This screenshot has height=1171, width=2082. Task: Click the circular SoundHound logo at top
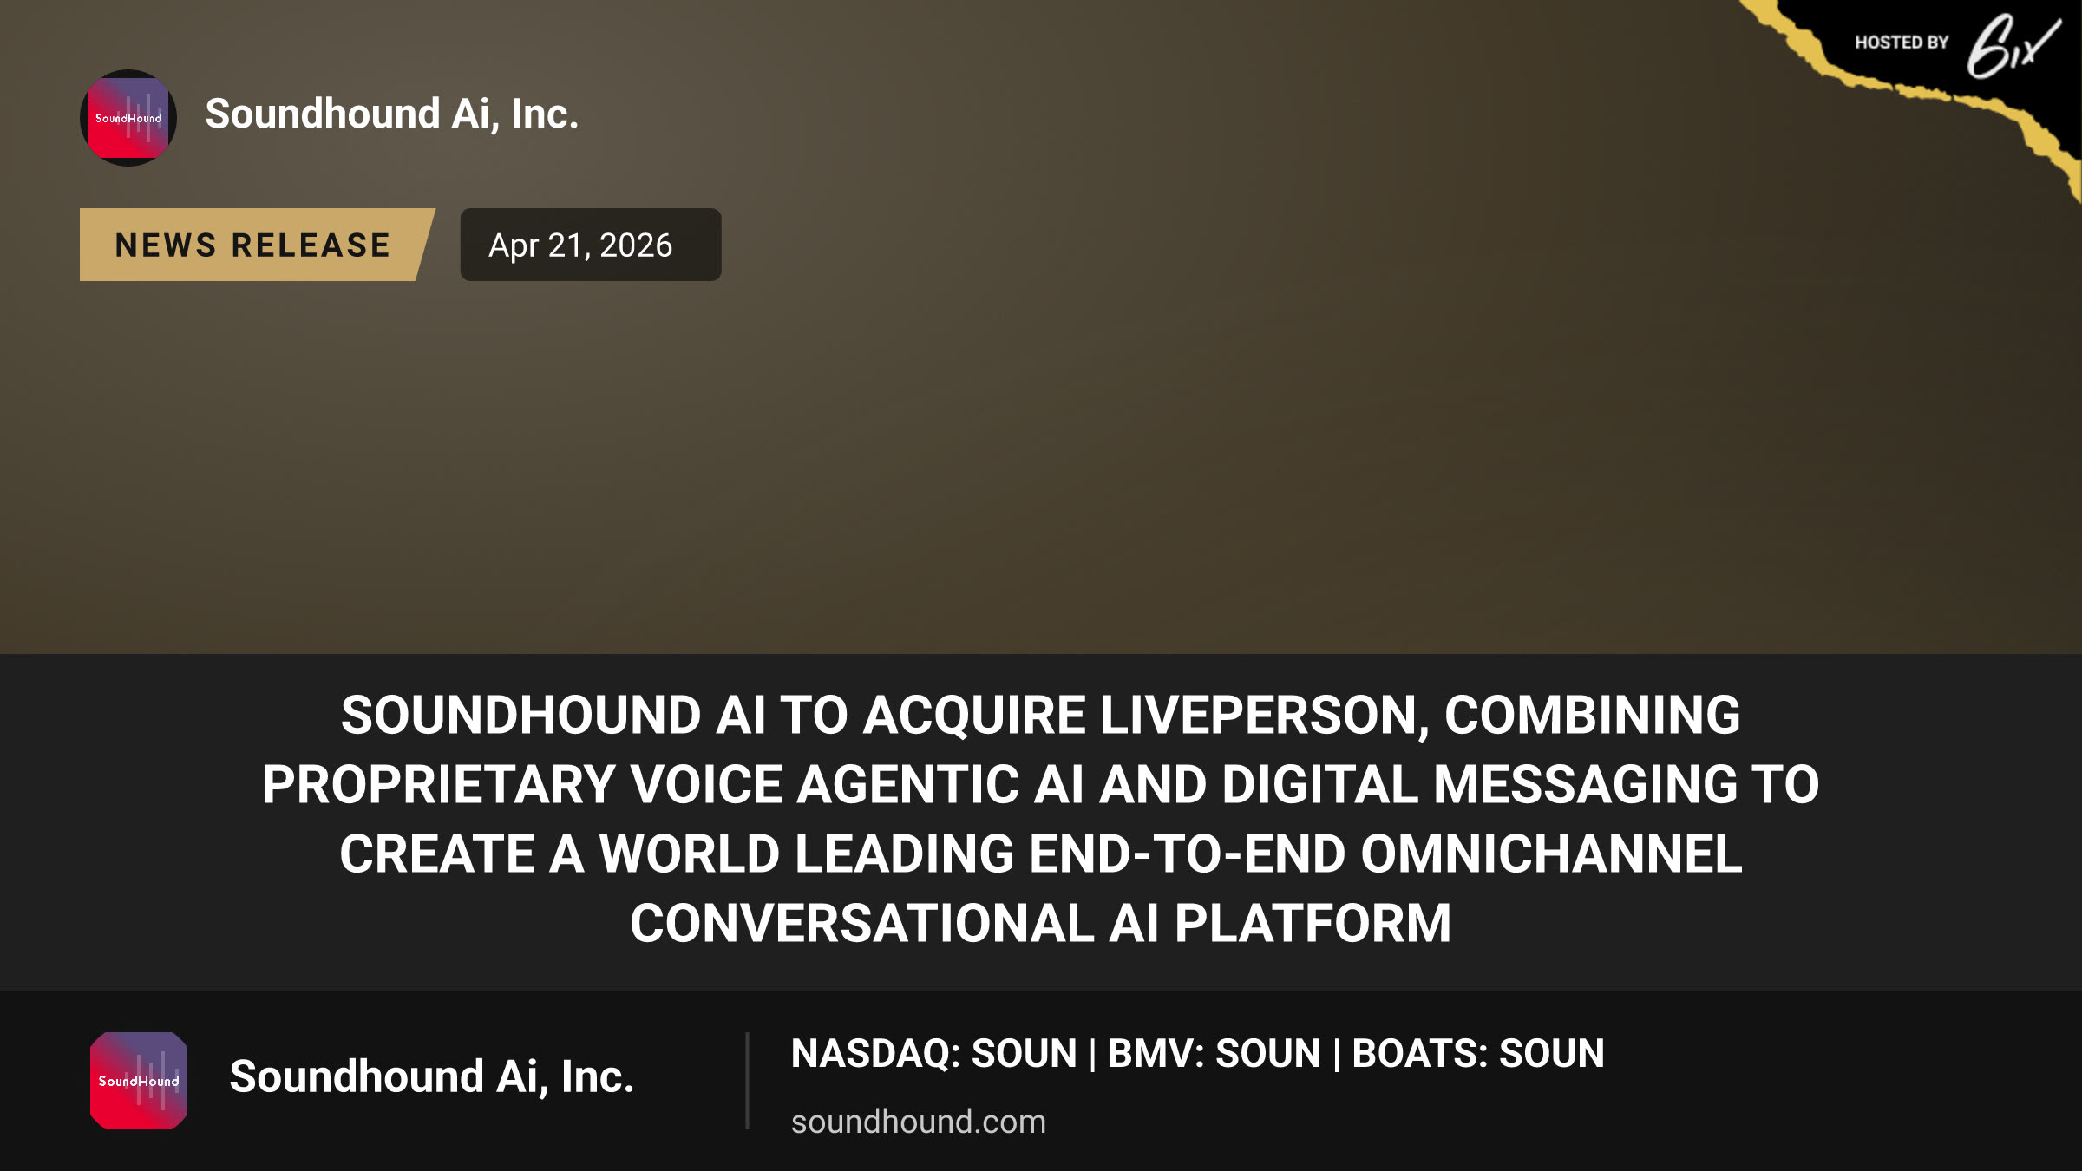pyautogui.click(x=128, y=118)
